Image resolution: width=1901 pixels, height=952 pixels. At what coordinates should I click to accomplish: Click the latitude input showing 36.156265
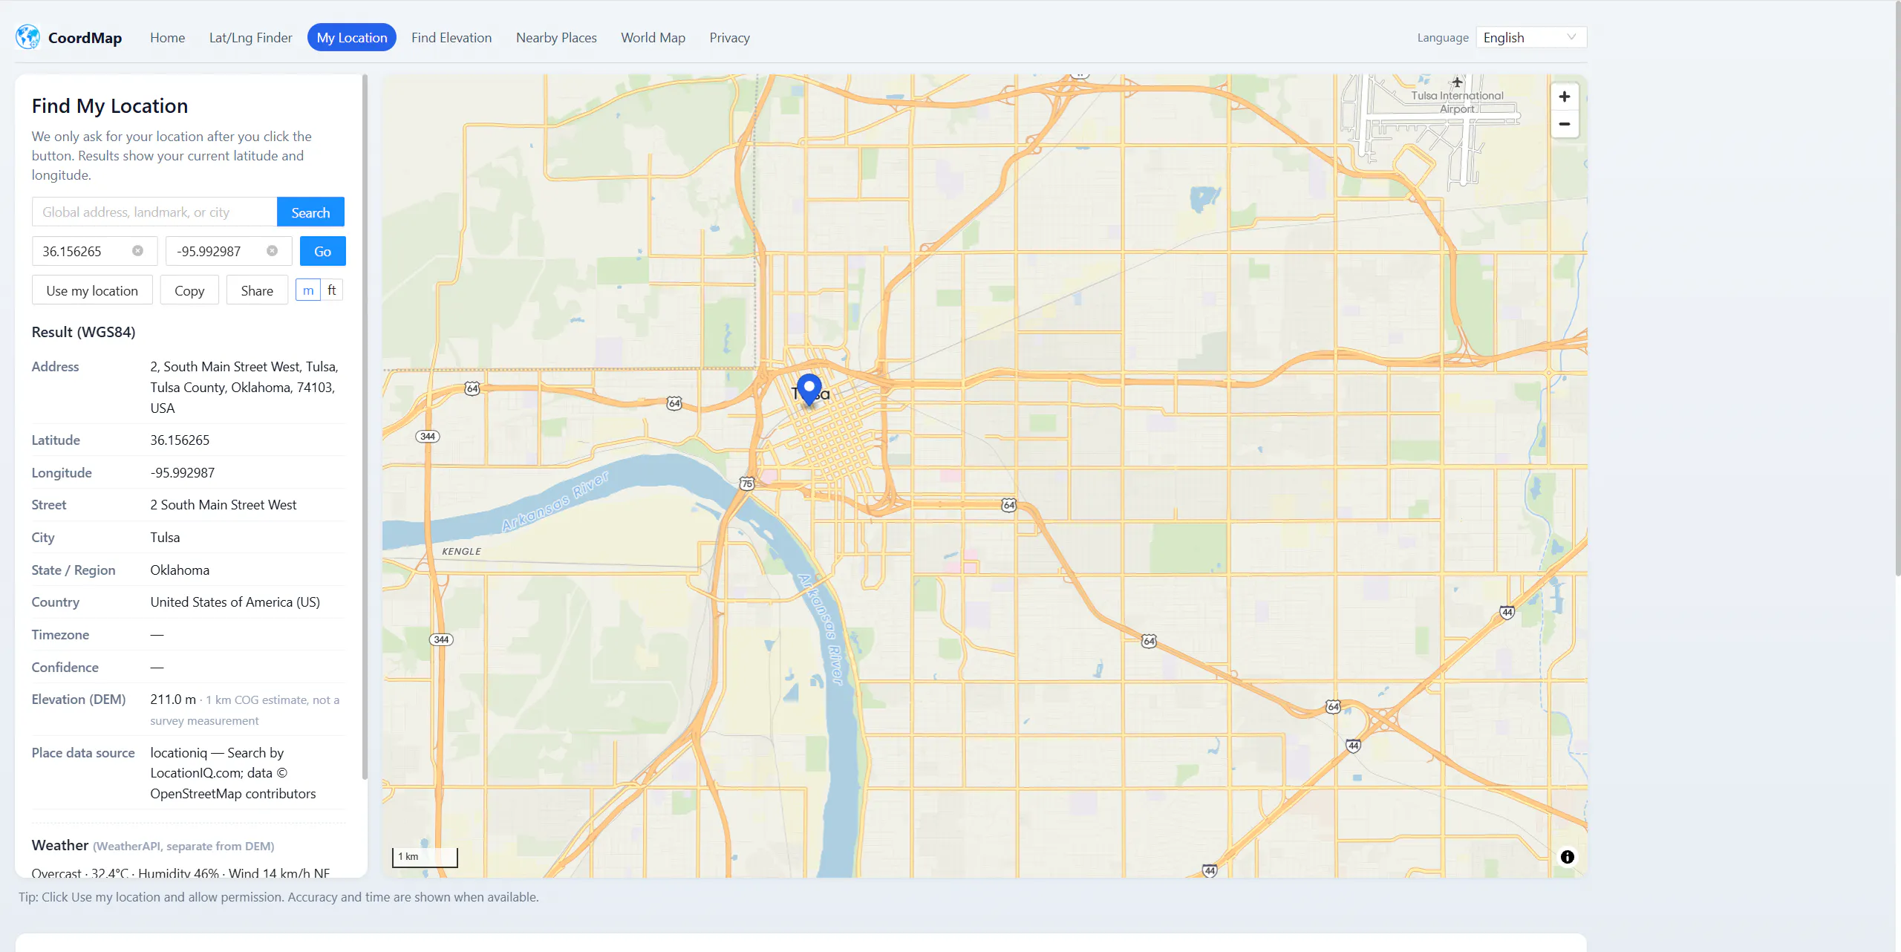94,251
